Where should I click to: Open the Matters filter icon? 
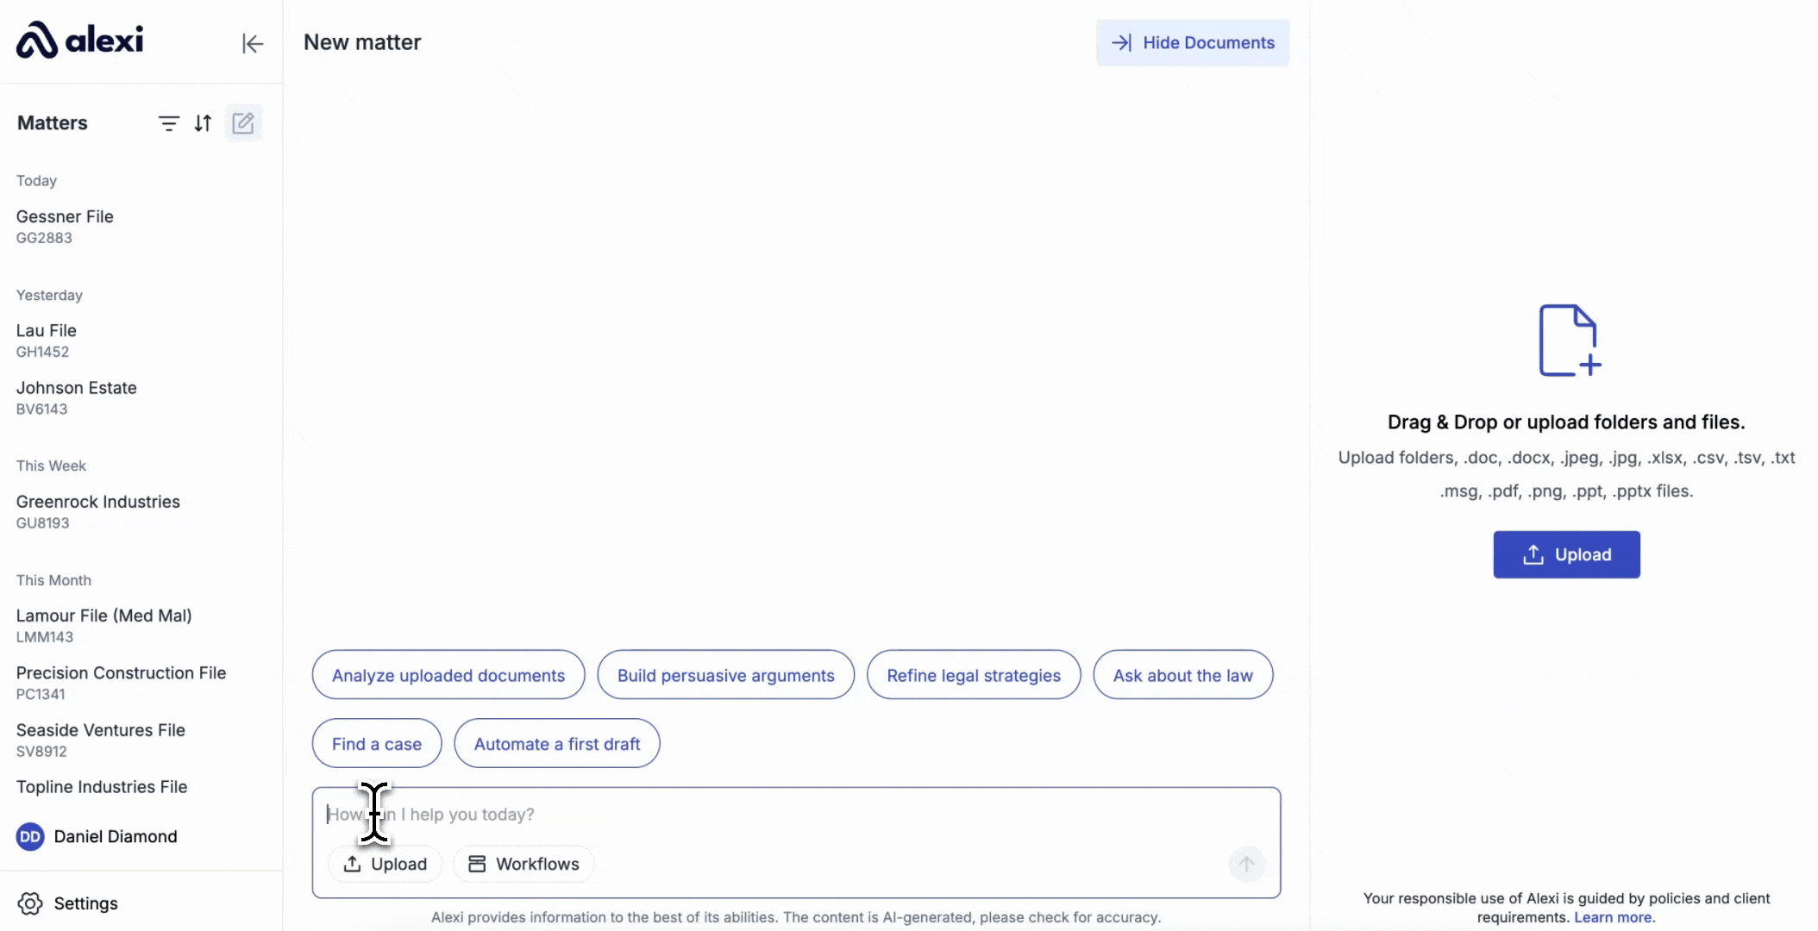[x=169, y=123]
